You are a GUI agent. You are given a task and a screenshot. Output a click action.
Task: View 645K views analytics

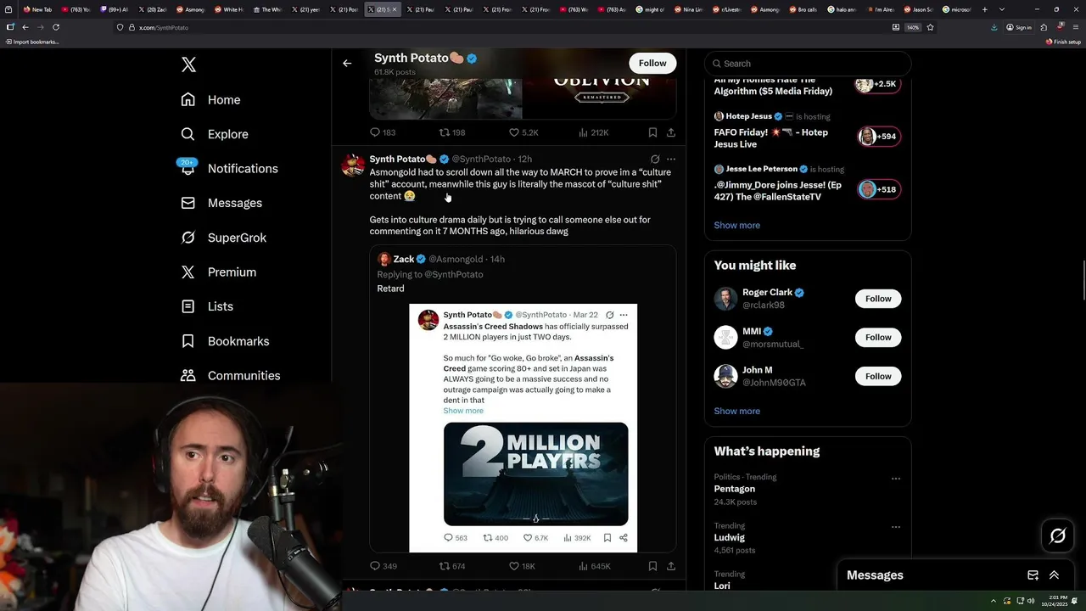coord(594,566)
